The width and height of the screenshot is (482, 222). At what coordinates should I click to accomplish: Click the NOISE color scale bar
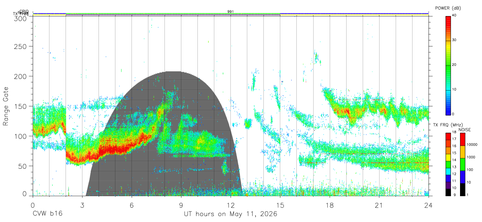[463, 164]
